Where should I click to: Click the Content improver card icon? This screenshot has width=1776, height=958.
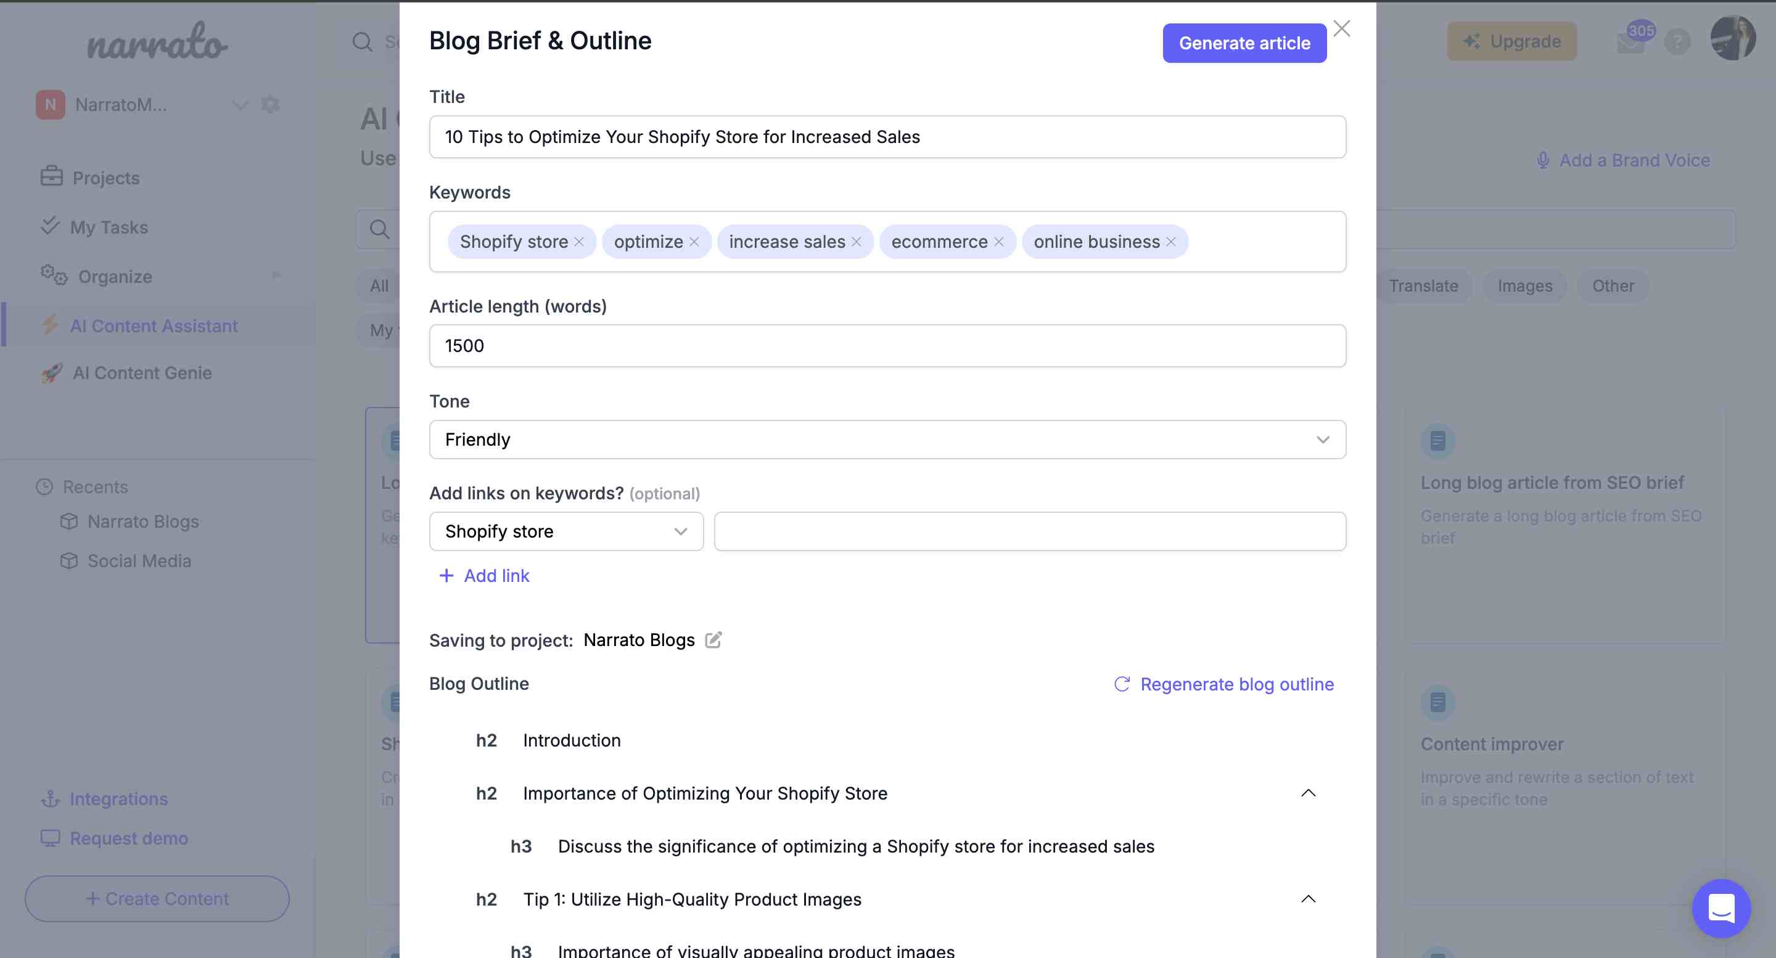click(x=1437, y=702)
